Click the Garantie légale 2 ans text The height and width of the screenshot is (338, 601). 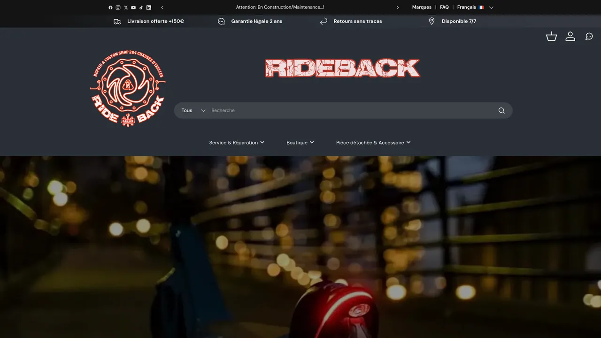257,22
